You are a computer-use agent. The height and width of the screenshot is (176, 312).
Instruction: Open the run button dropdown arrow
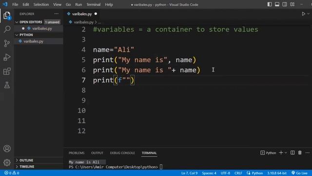tap(308, 14)
